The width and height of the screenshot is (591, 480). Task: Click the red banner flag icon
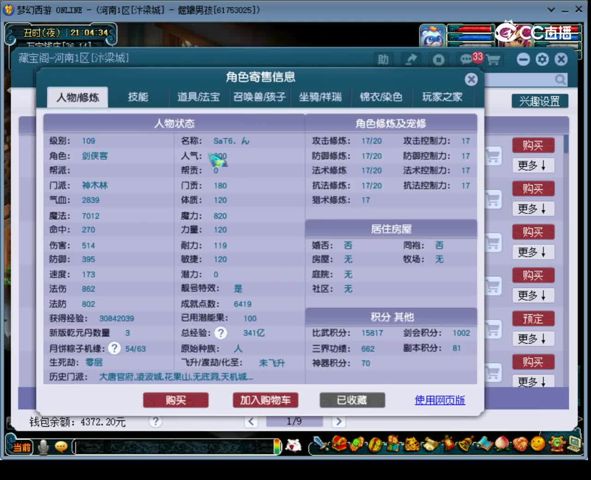click(448, 444)
